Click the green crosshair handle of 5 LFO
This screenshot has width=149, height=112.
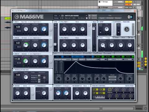click(x=103, y=57)
